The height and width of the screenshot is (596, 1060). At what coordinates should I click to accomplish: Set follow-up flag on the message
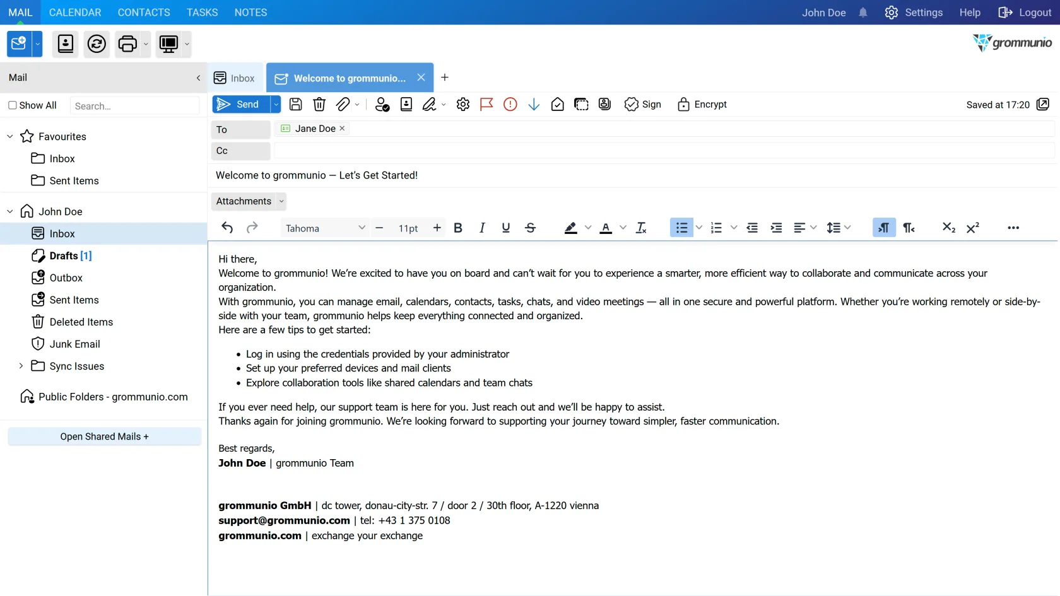[x=486, y=105]
